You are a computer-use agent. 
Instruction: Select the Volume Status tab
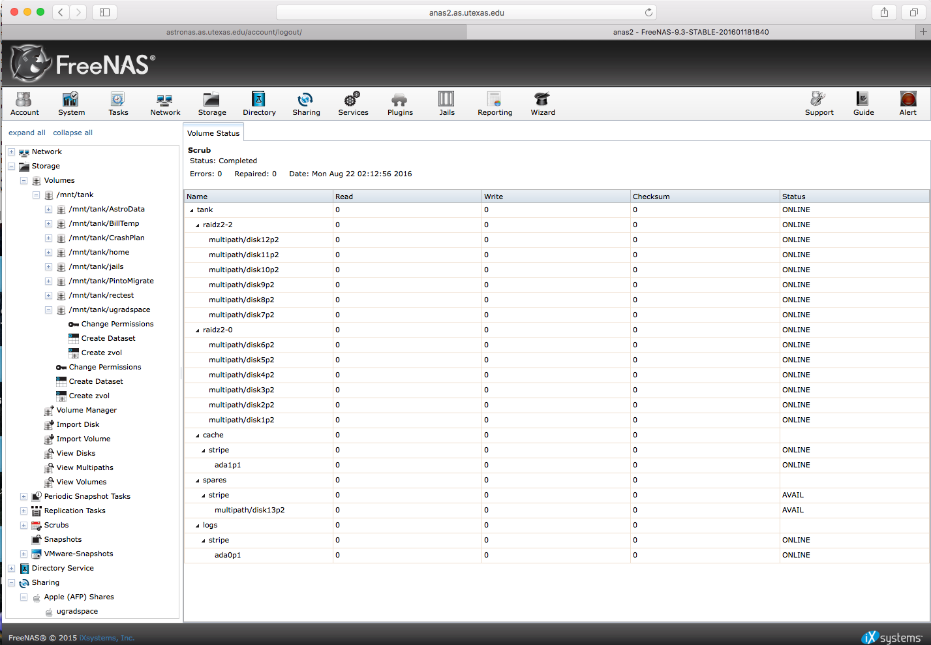click(213, 133)
